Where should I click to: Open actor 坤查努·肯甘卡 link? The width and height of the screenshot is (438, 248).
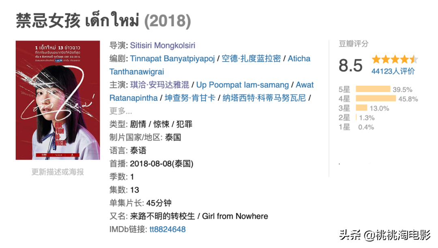(x=190, y=98)
